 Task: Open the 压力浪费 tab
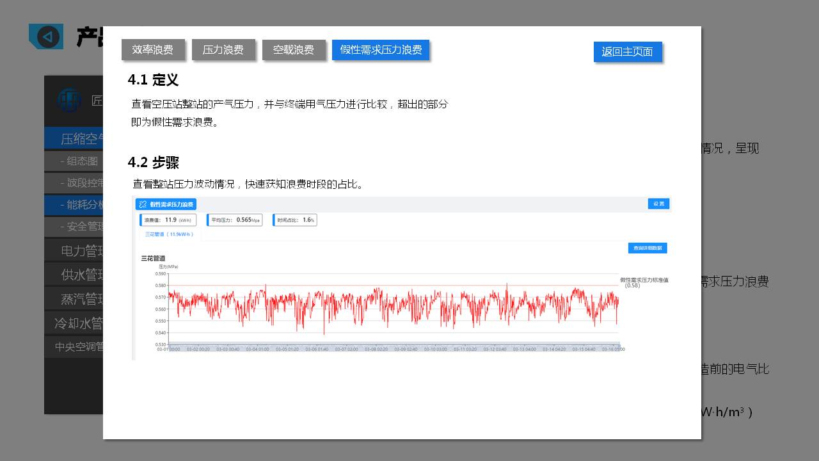(x=223, y=50)
